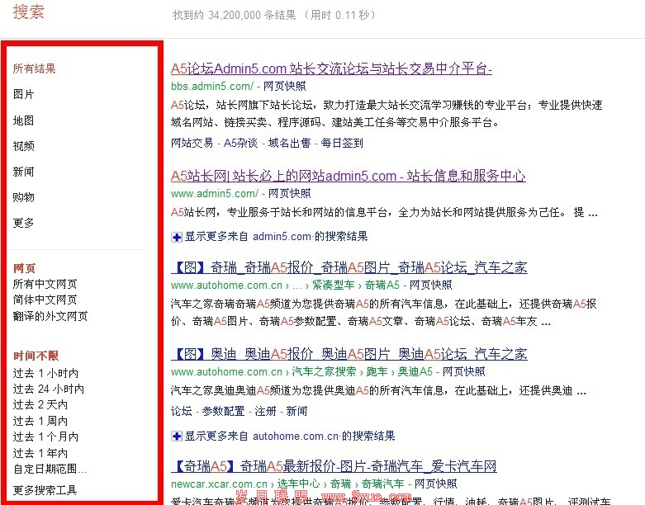Filter results to 过去 1 年内
This screenshot has width=645, height=505.
click(40, 453)
